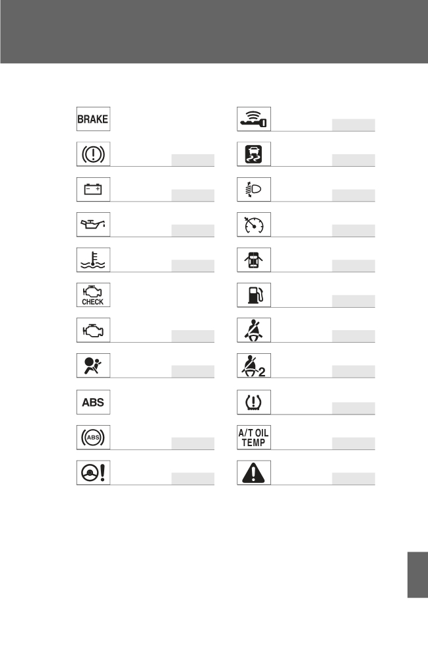Viewport: 428px width, 659px height.
Task: Click the master warning triangle icon
Action: pyautogui.click(x=254, y=473)
